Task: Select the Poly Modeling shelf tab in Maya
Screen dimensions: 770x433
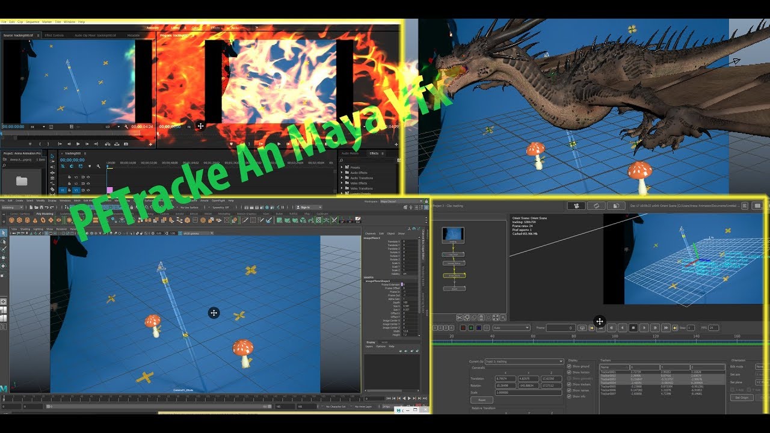Action: click(x=45, y=213)
